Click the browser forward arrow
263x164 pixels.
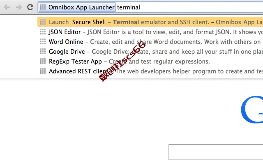point(18,7)
